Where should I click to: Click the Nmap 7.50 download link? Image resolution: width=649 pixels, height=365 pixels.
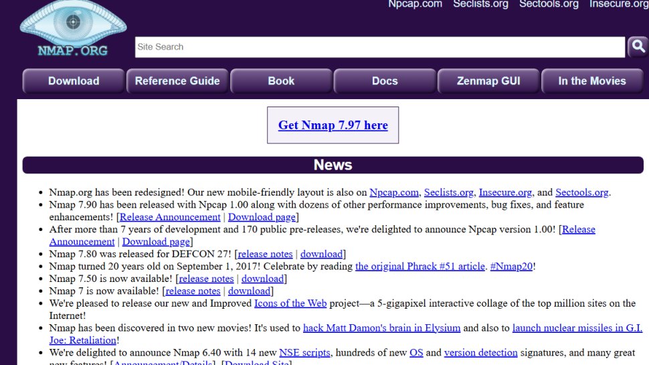pyautogui.click(x=262, y=279)
